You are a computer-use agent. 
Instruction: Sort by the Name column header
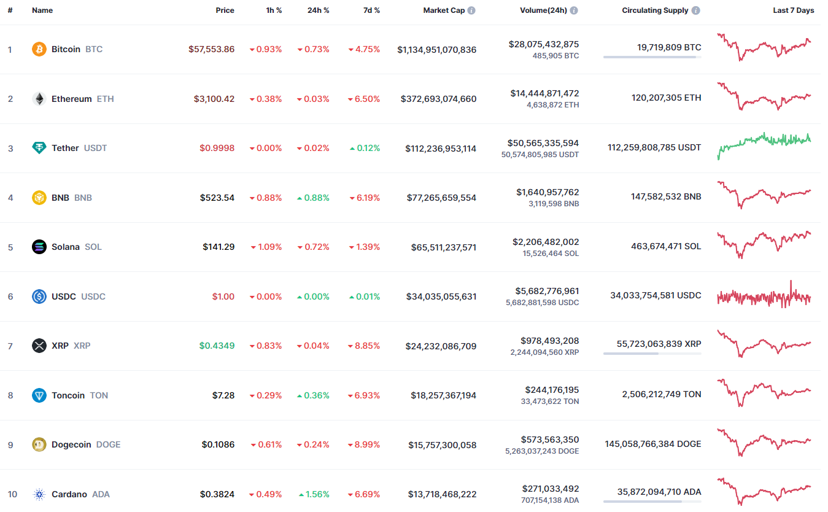42,10
